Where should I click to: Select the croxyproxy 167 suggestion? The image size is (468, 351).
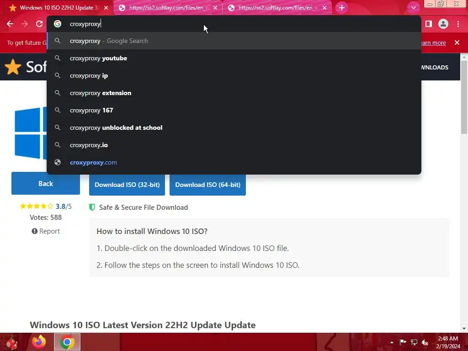[234, 110]
